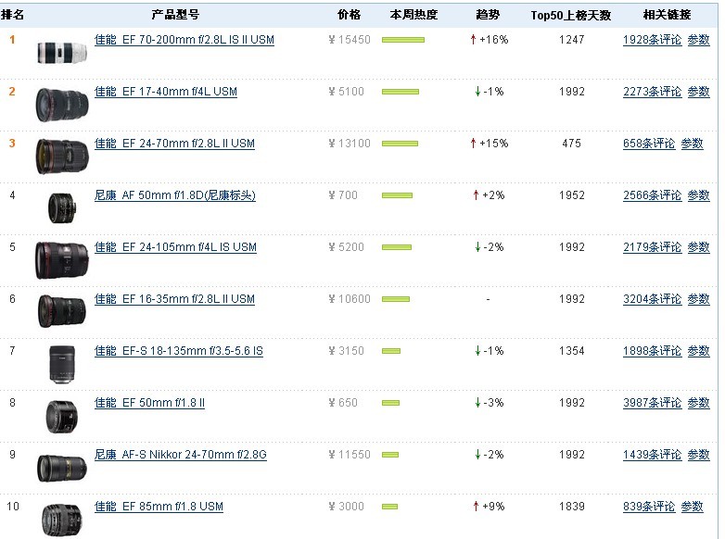This screenshot has width=725, height=539.
Task: Open 参数 specs for the Nikon AF 50mm row
Action: point(698,195)
